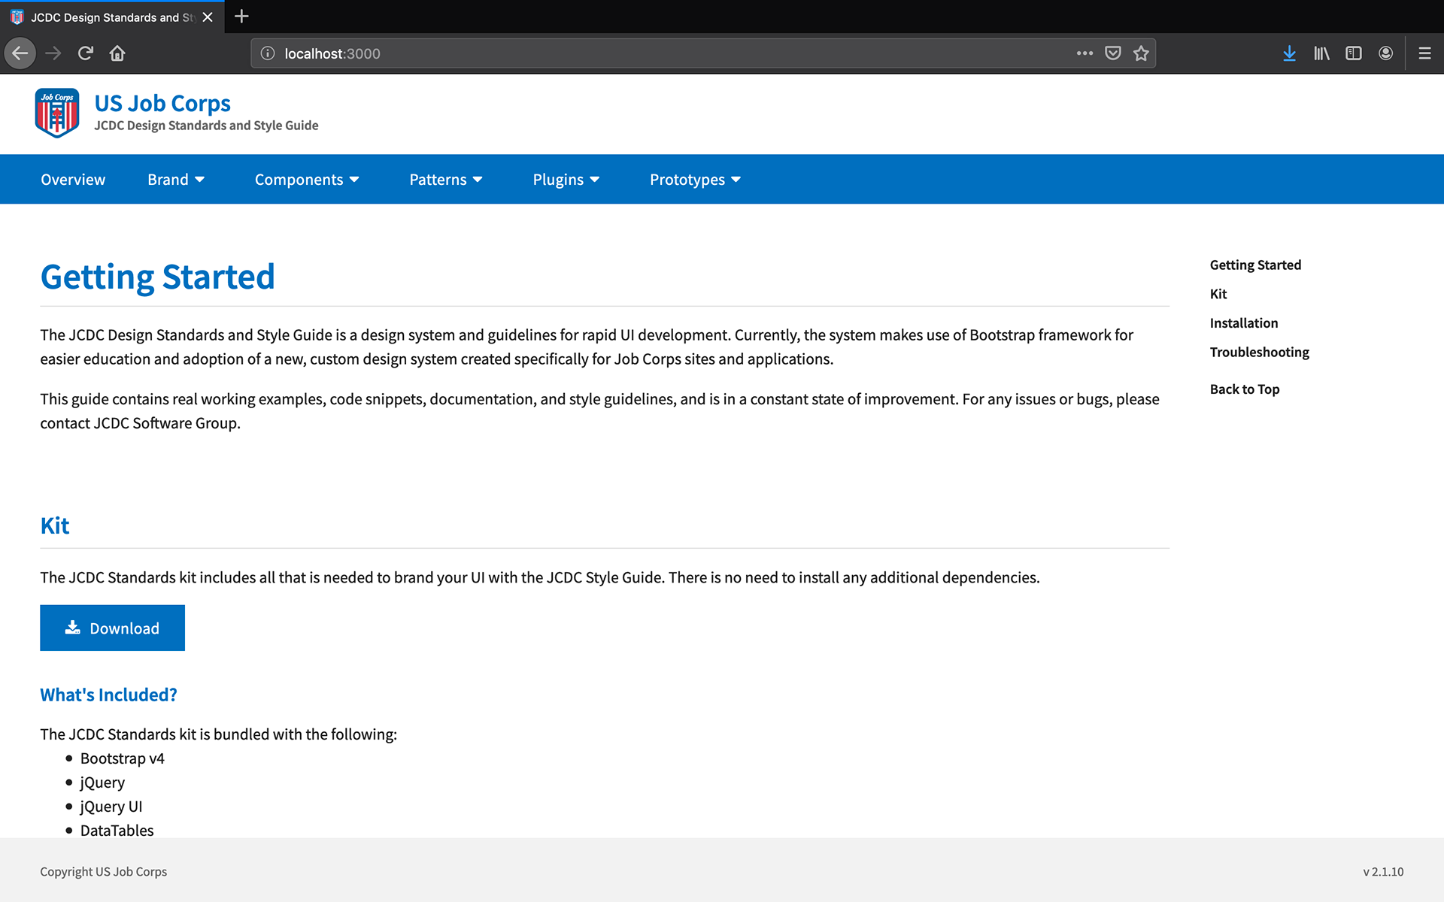The image size is (1444, 902).
Task: Jump to Getting Started in side nav
Action: pyautogui.click(x=1255, y=265)
